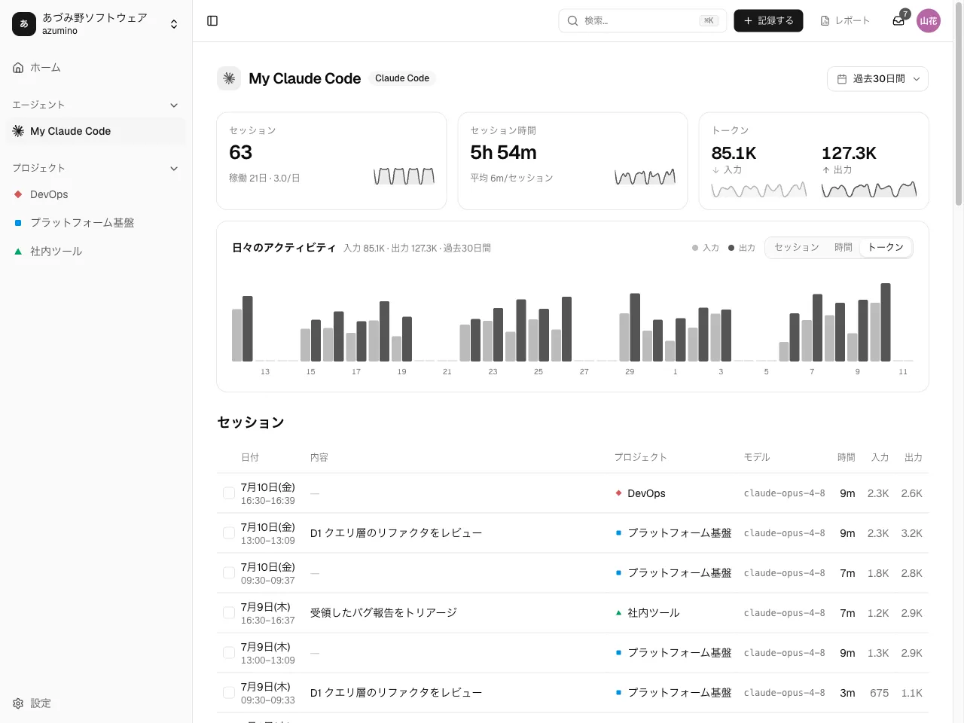
Task: Click the page vertical scrollbar
Action: coord(959,105)
